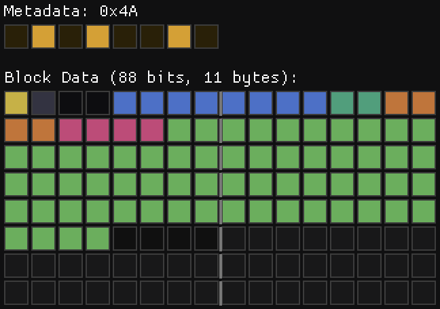Pick the first blue cell in top row
This screenshot has width=440, height=309.
coord(125,103)
